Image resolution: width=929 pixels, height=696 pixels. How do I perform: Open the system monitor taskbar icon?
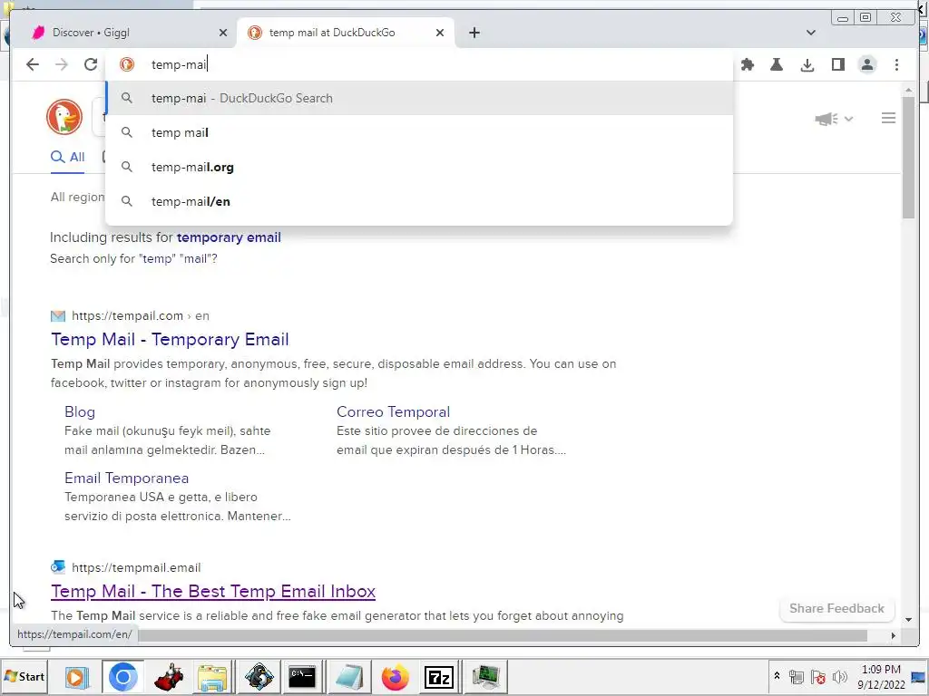click(486, 676)
